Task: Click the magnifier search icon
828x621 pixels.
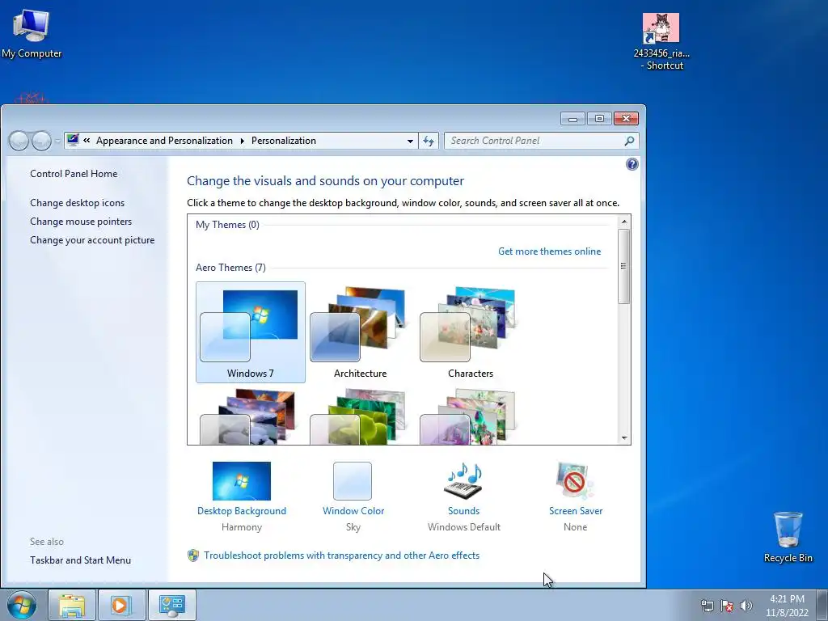Action: (629, 141)
